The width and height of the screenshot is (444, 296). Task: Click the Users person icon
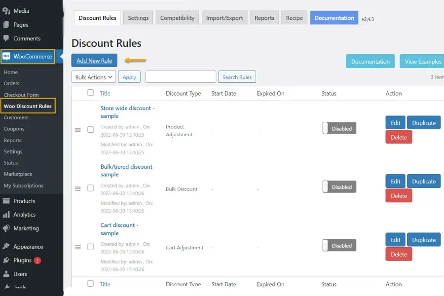click(x=6, y=274)
